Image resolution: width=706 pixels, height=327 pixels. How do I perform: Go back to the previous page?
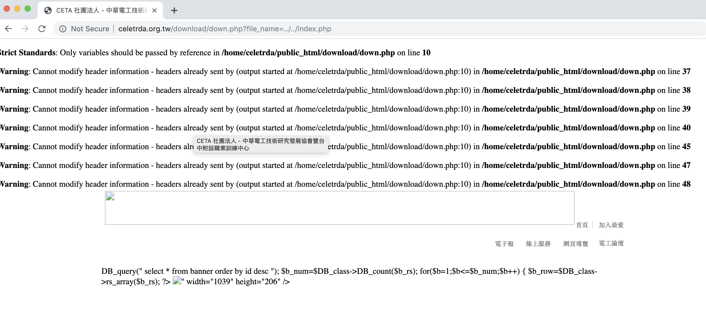point(9,29)
